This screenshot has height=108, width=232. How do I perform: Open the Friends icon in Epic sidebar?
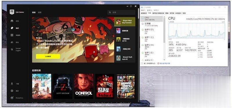(x=12, y=42)
